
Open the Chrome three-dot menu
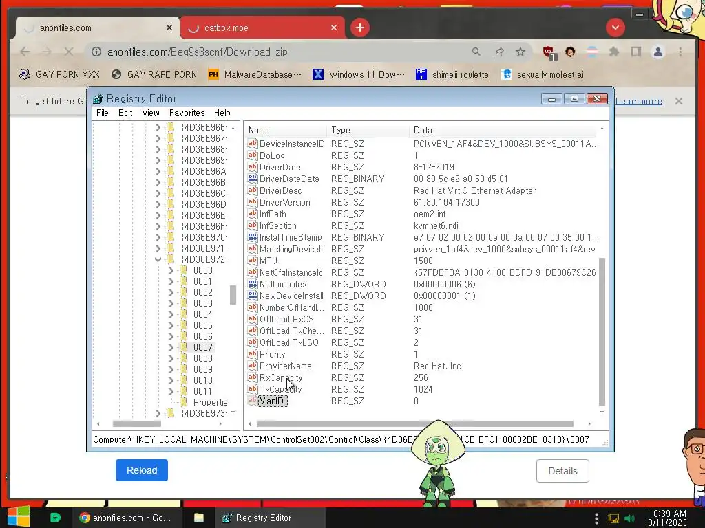(680, 52)
